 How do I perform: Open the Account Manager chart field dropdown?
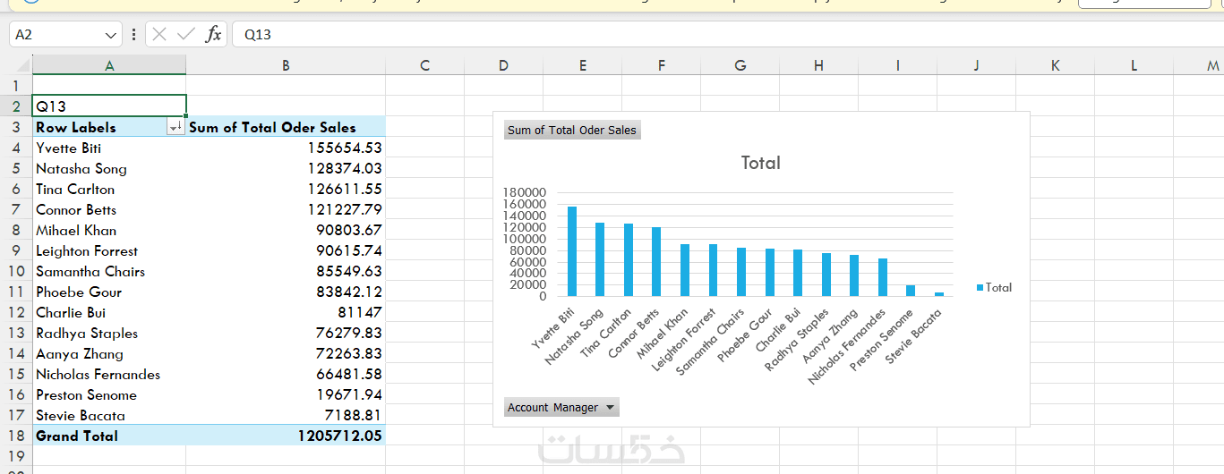(x=611, y=407)
